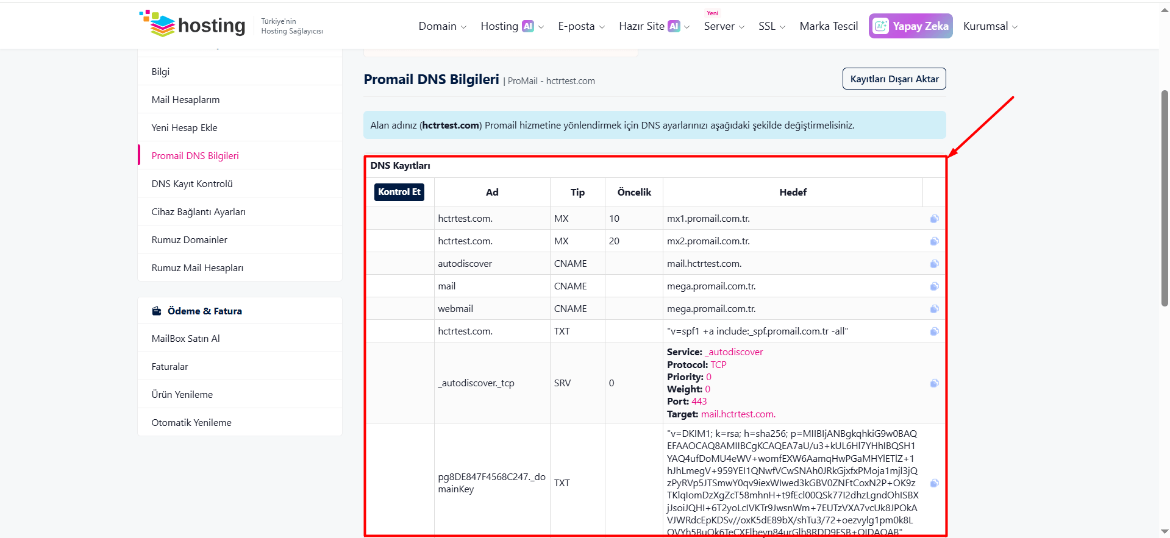Image resolution: width=1170 pixels, height=538 pixels.
Task: Go to Rumuz Domainler
Action: tap(240, 239)
